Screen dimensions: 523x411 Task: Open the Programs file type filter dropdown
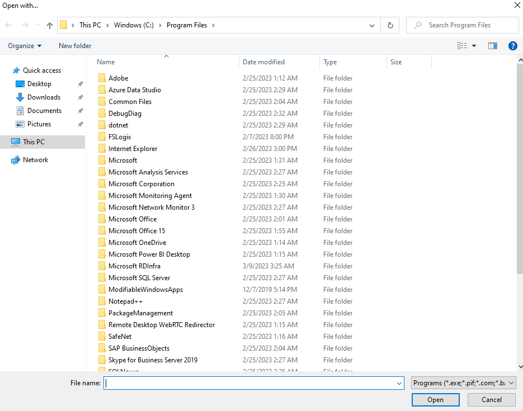[464, 383]
